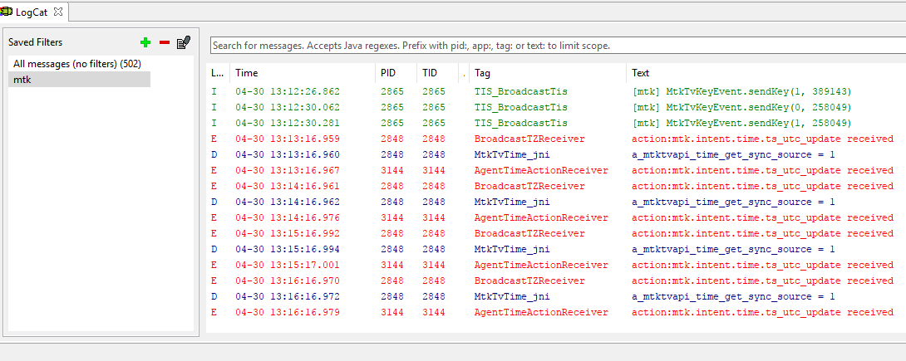Add a new logcat filter with green plus
This screenshot has width=906, height=361.
pyautogui.click(x=145, y=42)
